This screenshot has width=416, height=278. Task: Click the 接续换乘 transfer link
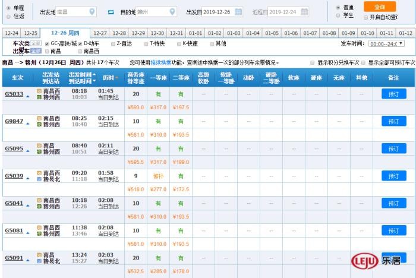159,62
